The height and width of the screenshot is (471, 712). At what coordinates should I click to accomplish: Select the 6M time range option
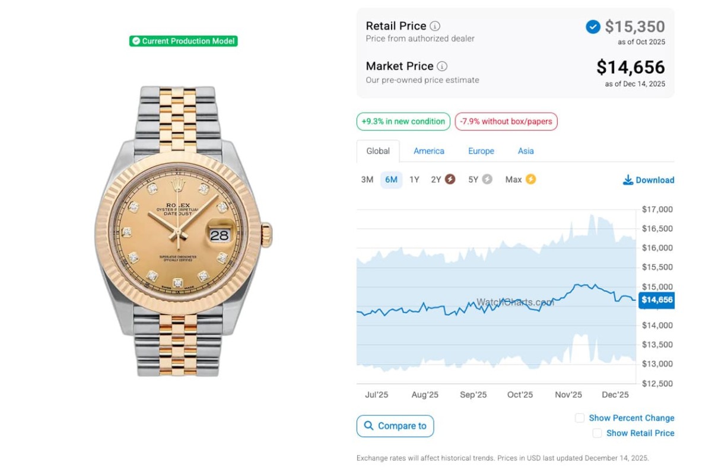(x=391, y=180)
